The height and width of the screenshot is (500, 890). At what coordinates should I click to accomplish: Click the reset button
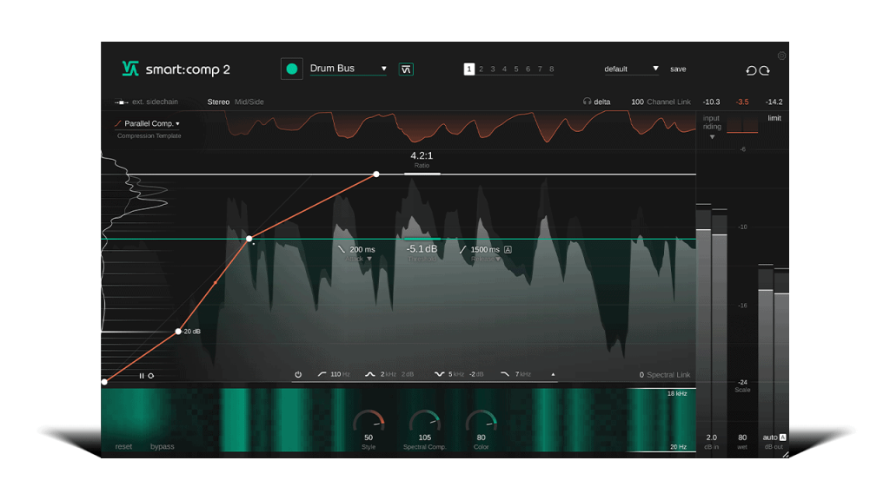point(123,447)
